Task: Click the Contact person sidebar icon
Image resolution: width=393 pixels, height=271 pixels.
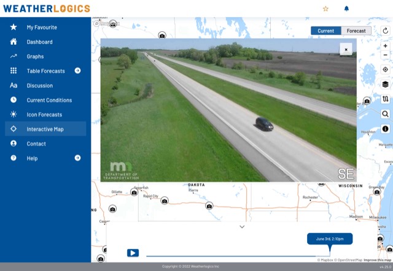Action: (14, 143)
